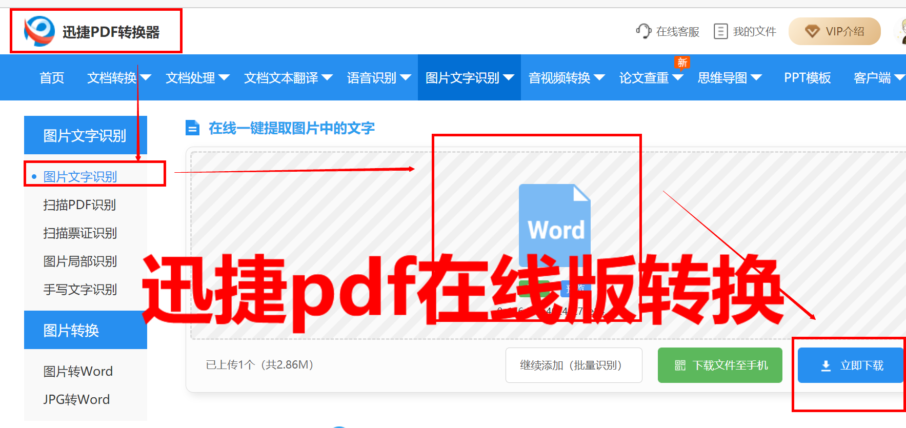Select JPG转Word in the sidebar
This screenshot has height=428, width=906.
point(76,399)
